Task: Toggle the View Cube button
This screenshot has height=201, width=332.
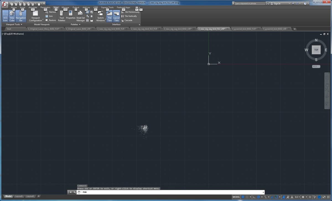Action: (12, 16)
